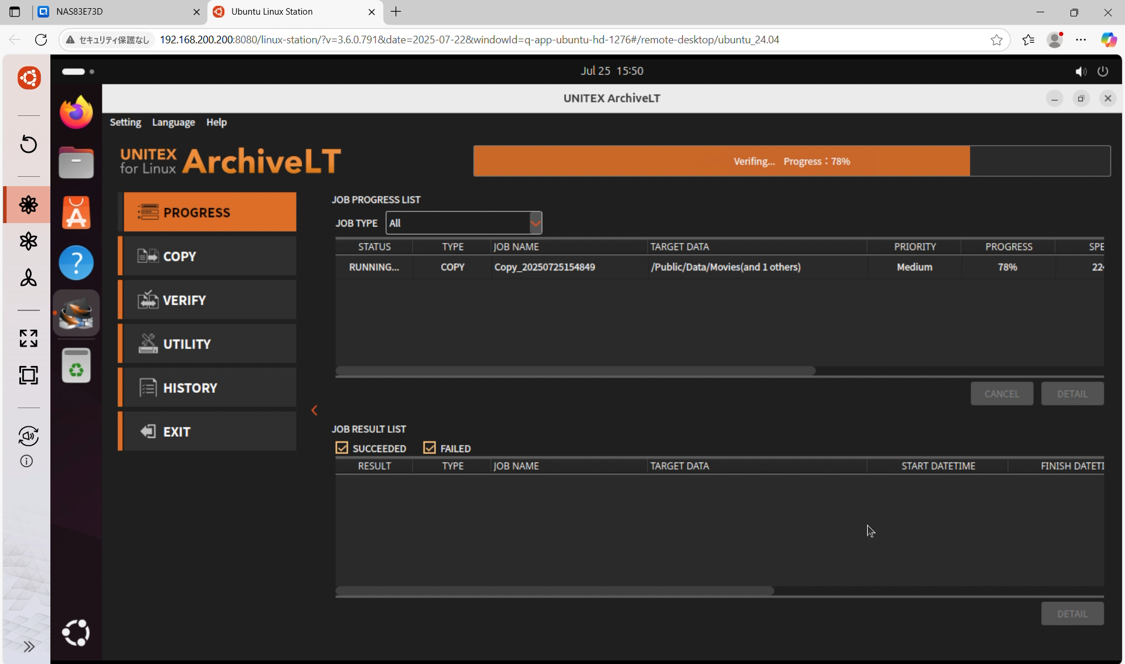This screenshot has width=1125, height=664.
Task: Open the clock showing Jul 25 15:50
Action: tap(612, 71)
